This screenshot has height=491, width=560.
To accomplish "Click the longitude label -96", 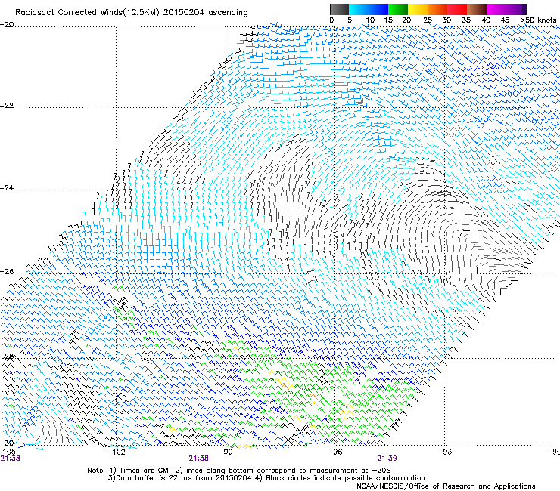I will (335, 452).
